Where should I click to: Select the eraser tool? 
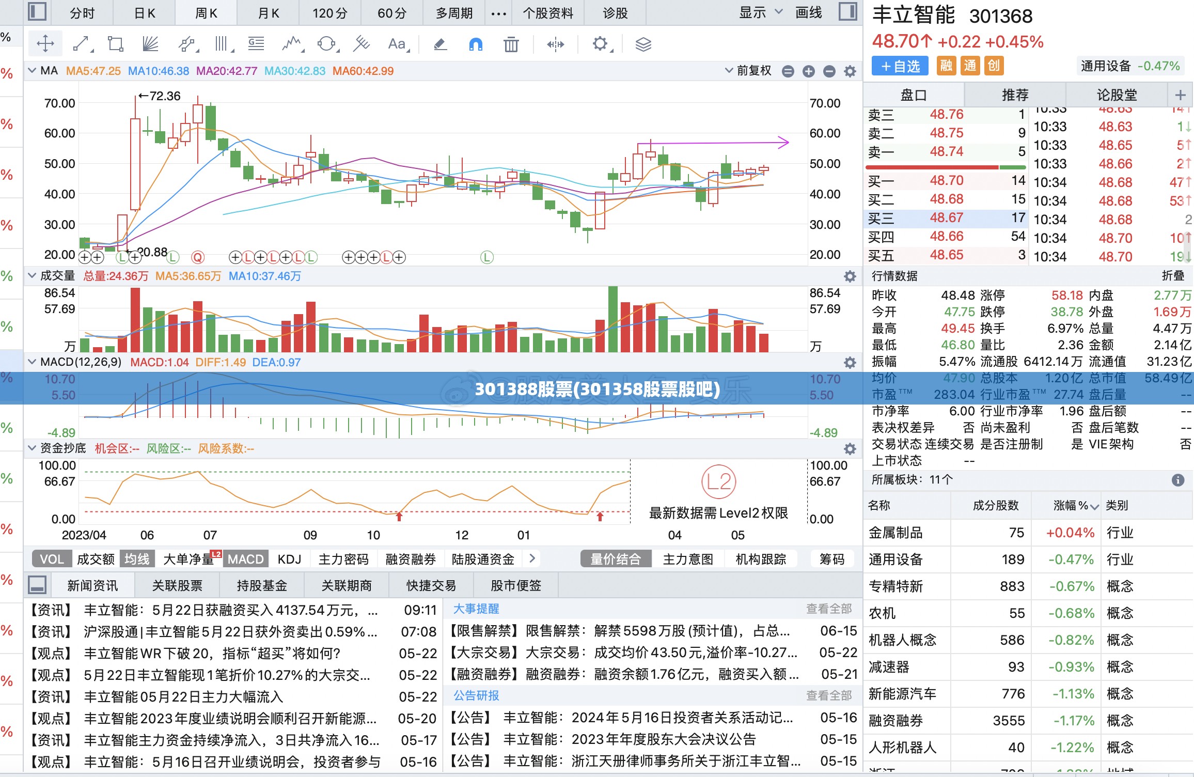click(x=440, y=44)
